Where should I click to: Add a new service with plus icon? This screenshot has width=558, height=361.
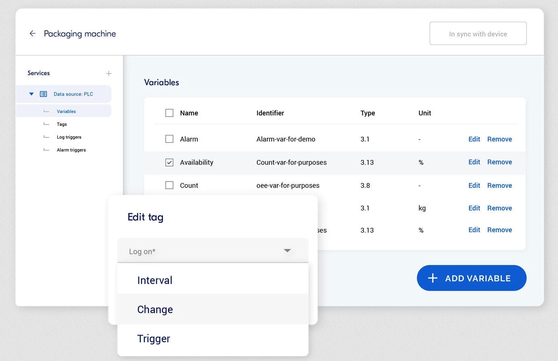108,74
